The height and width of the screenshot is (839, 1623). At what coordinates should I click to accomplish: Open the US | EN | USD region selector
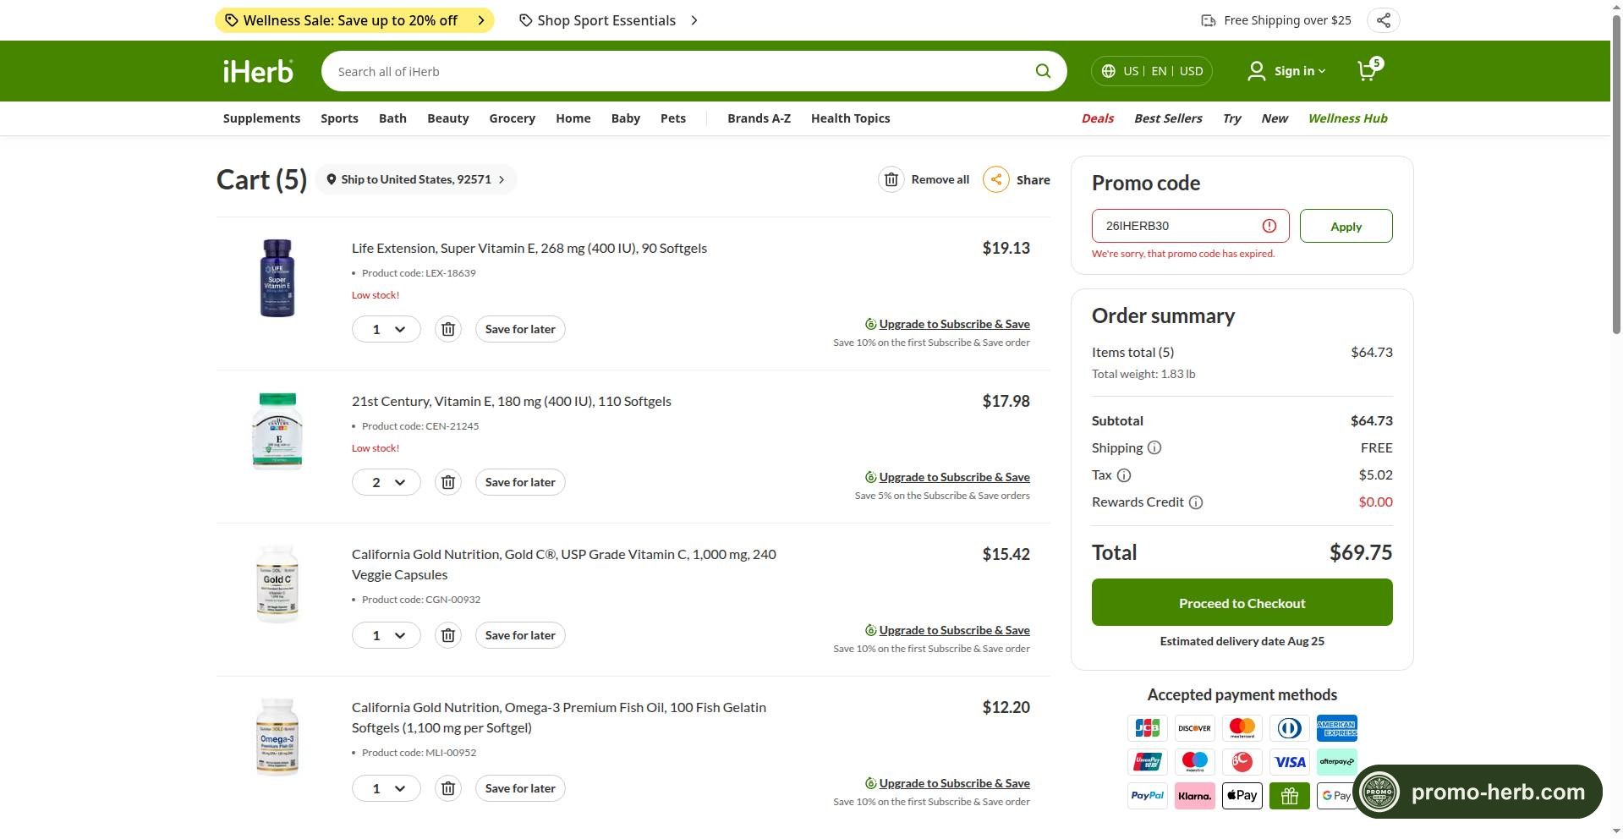1152,71
